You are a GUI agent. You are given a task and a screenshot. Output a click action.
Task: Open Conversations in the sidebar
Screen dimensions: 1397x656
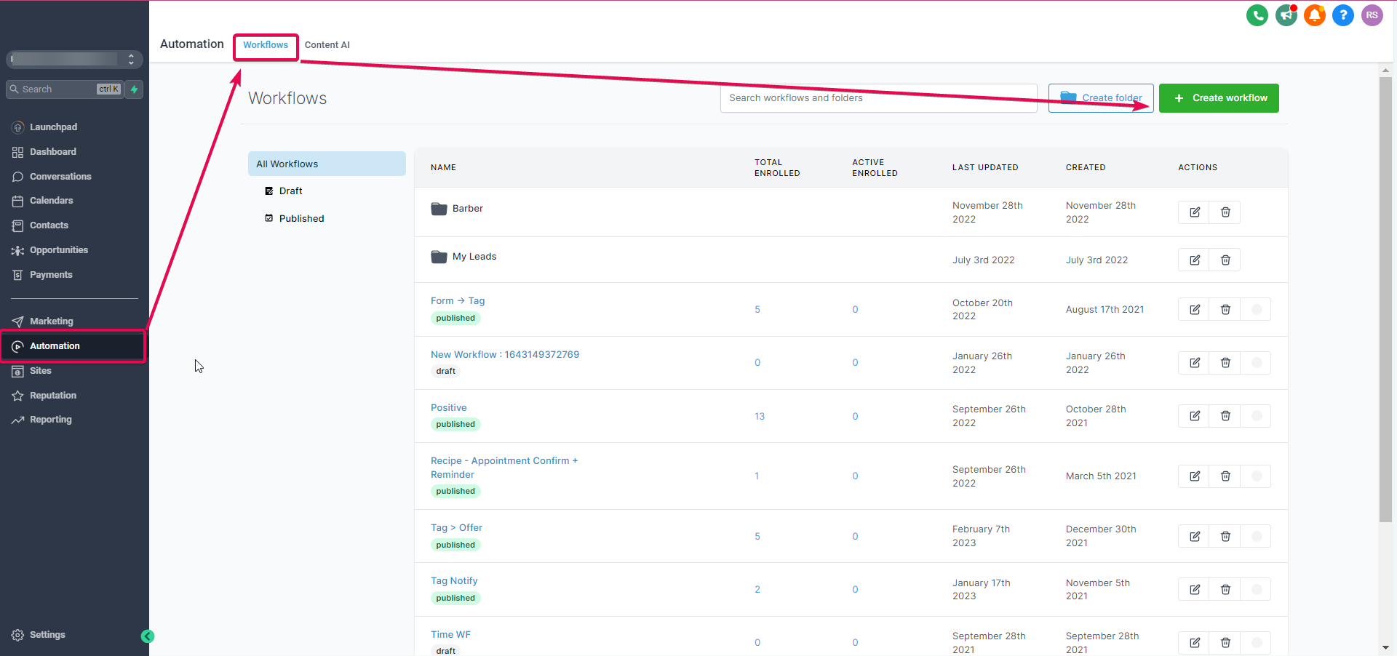click(60, 177)
